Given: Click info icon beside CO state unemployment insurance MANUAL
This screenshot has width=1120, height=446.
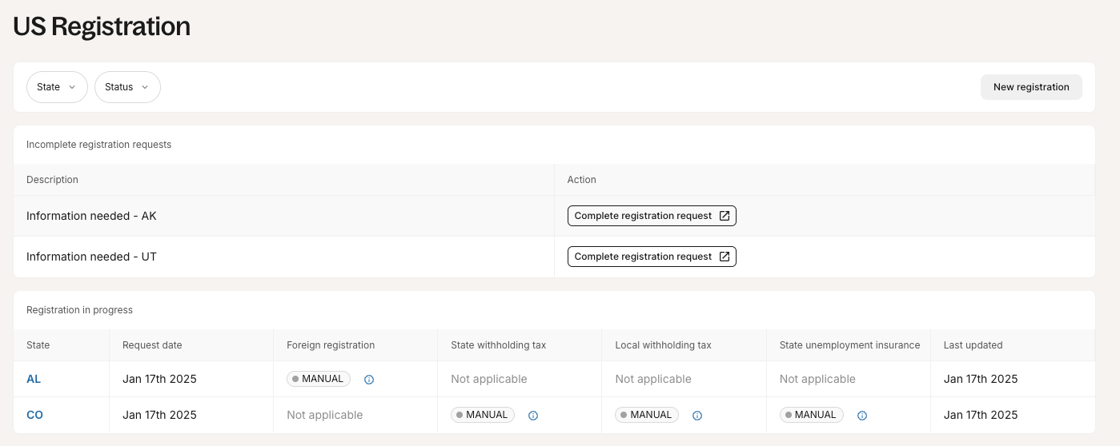Looking at the screenshot, I should tap(862, 416).
